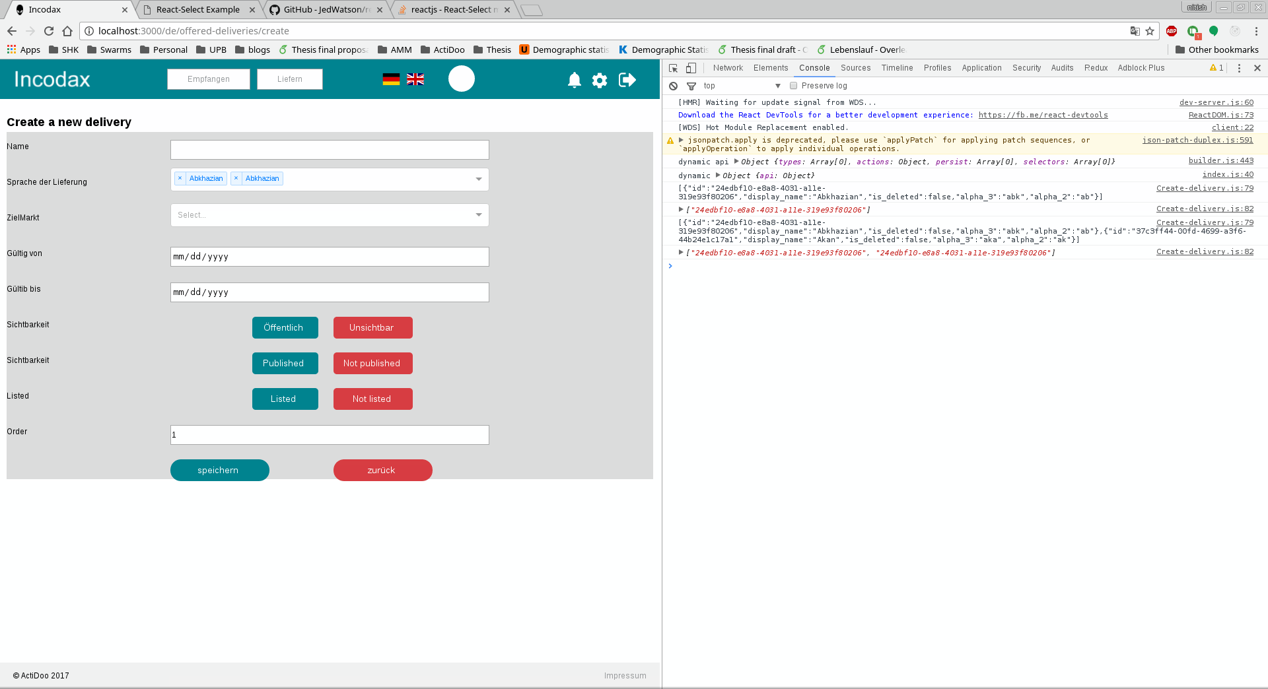Screen dimensions: 1268x689
Task: Clear the console log
Action: click(x=673, y=86)
